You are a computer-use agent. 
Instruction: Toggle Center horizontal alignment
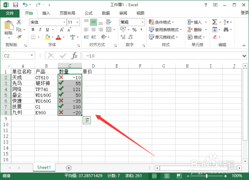pyautogui.click(x=94, y=29)
